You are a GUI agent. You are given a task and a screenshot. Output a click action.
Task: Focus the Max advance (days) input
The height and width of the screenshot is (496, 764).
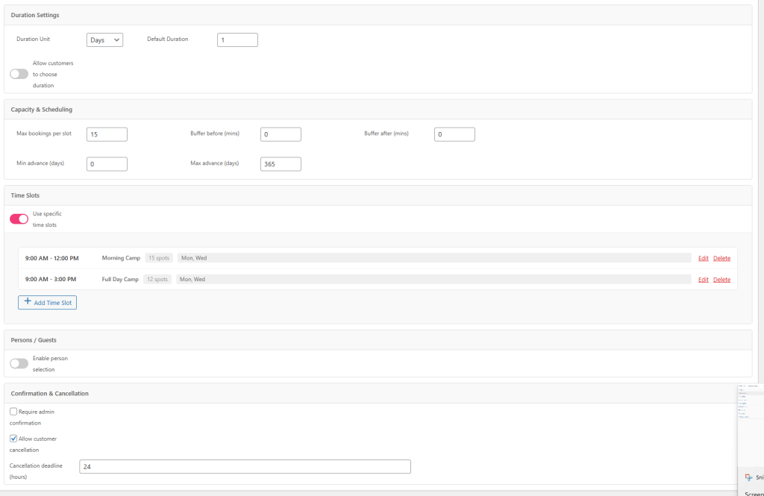click(281, 164)
